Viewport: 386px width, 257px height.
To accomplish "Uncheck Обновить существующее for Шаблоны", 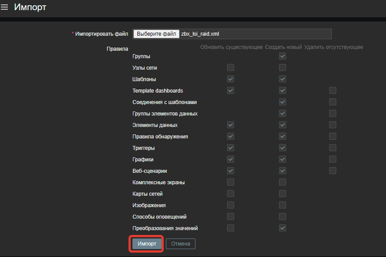I will (231, 79).
